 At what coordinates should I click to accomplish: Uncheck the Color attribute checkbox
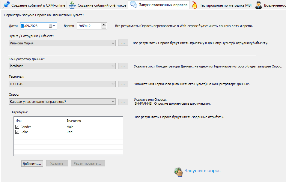coord(17,132)
